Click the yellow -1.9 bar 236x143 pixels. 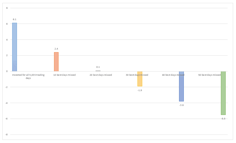140,79
